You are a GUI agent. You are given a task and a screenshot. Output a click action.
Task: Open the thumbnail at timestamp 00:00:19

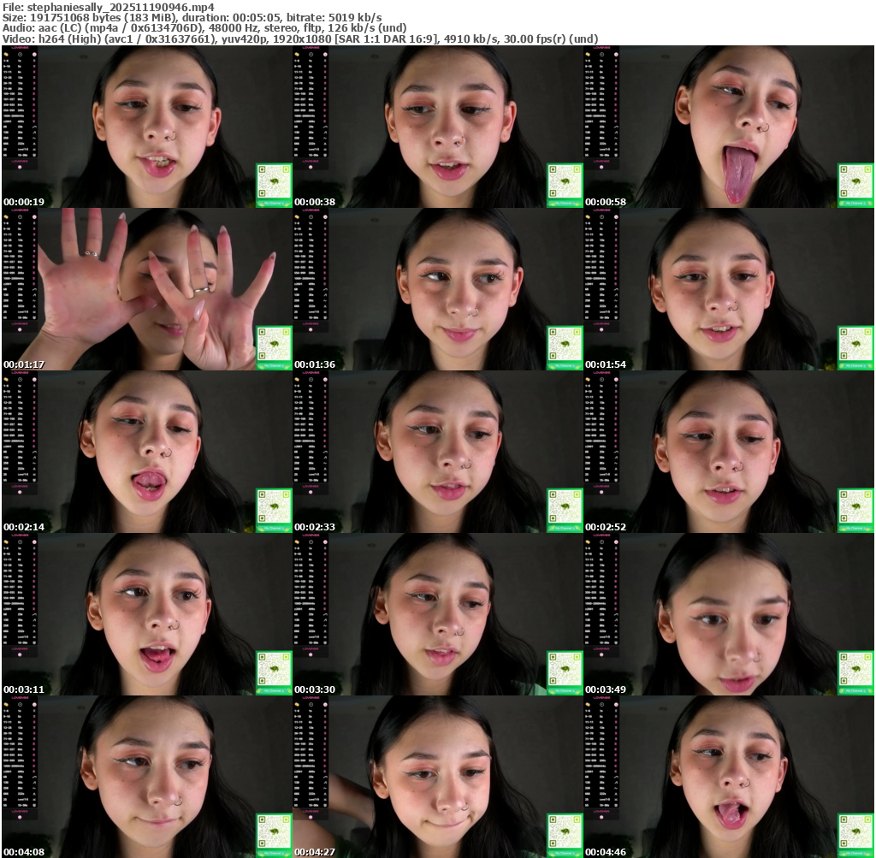click(x=146, y=127)
